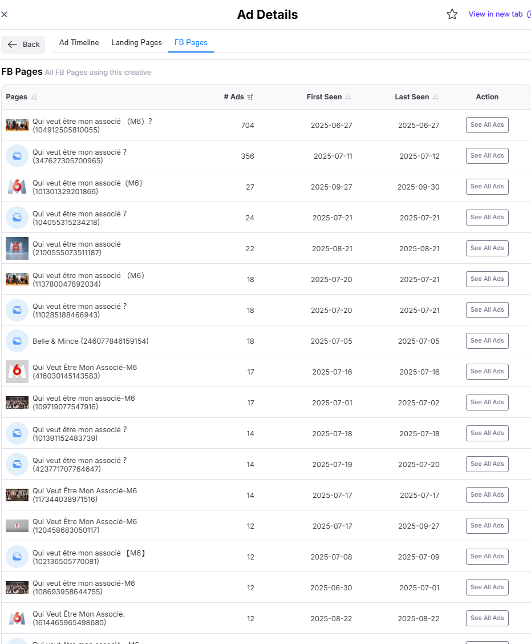Go back using the Back button

coord(23,45)
